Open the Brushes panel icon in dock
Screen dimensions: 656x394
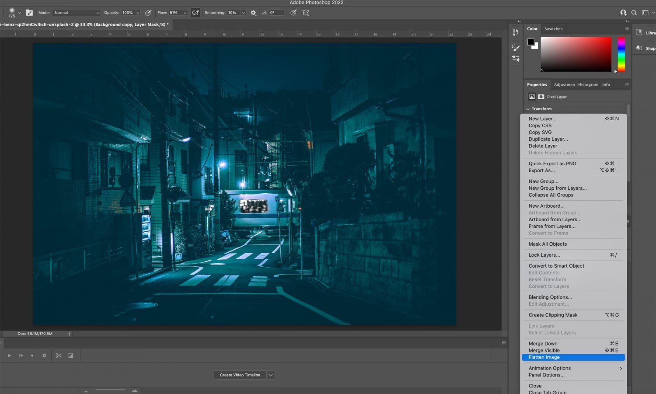coord(516,58)
